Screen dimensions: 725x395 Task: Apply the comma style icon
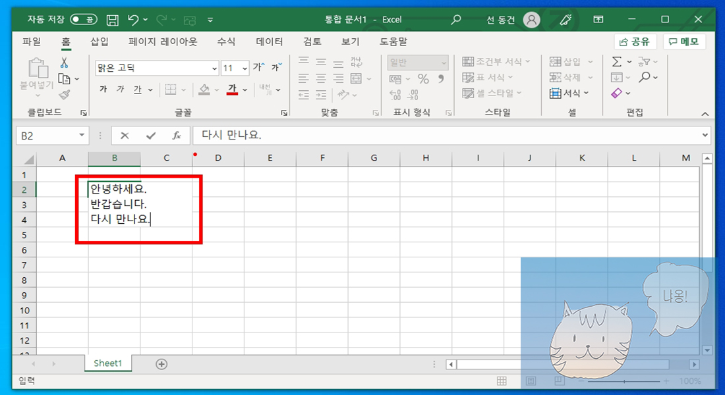coord(441,79)
